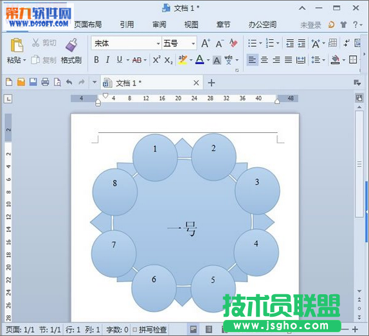Image resolution: width=369 pixels, height=336 pixels.
Task: Create new document from quick toolbar
Action: tap(9, 82)
